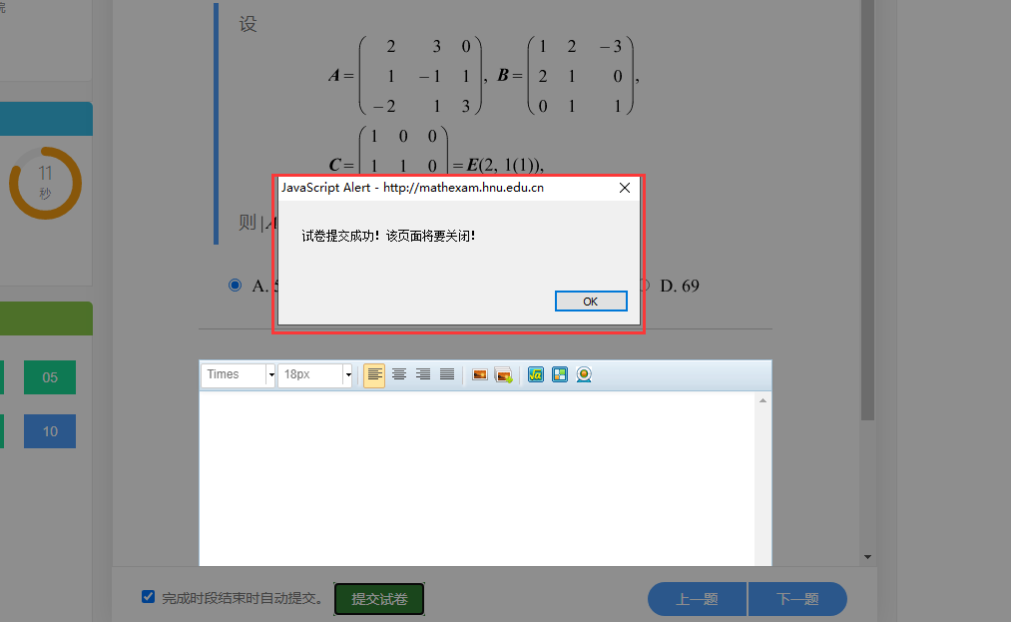Click the countdown timer ring showing 11 秒

[45, 184]
